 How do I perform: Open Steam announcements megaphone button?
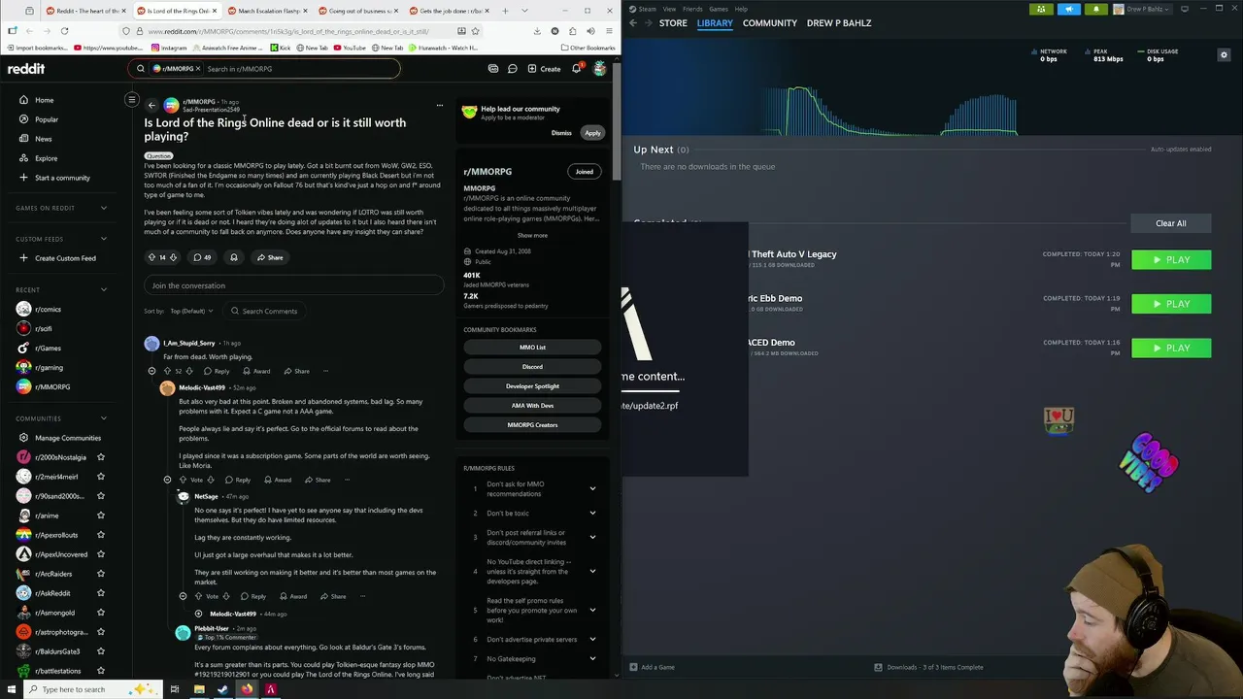pyautogui.click(x=1068, y=10)
